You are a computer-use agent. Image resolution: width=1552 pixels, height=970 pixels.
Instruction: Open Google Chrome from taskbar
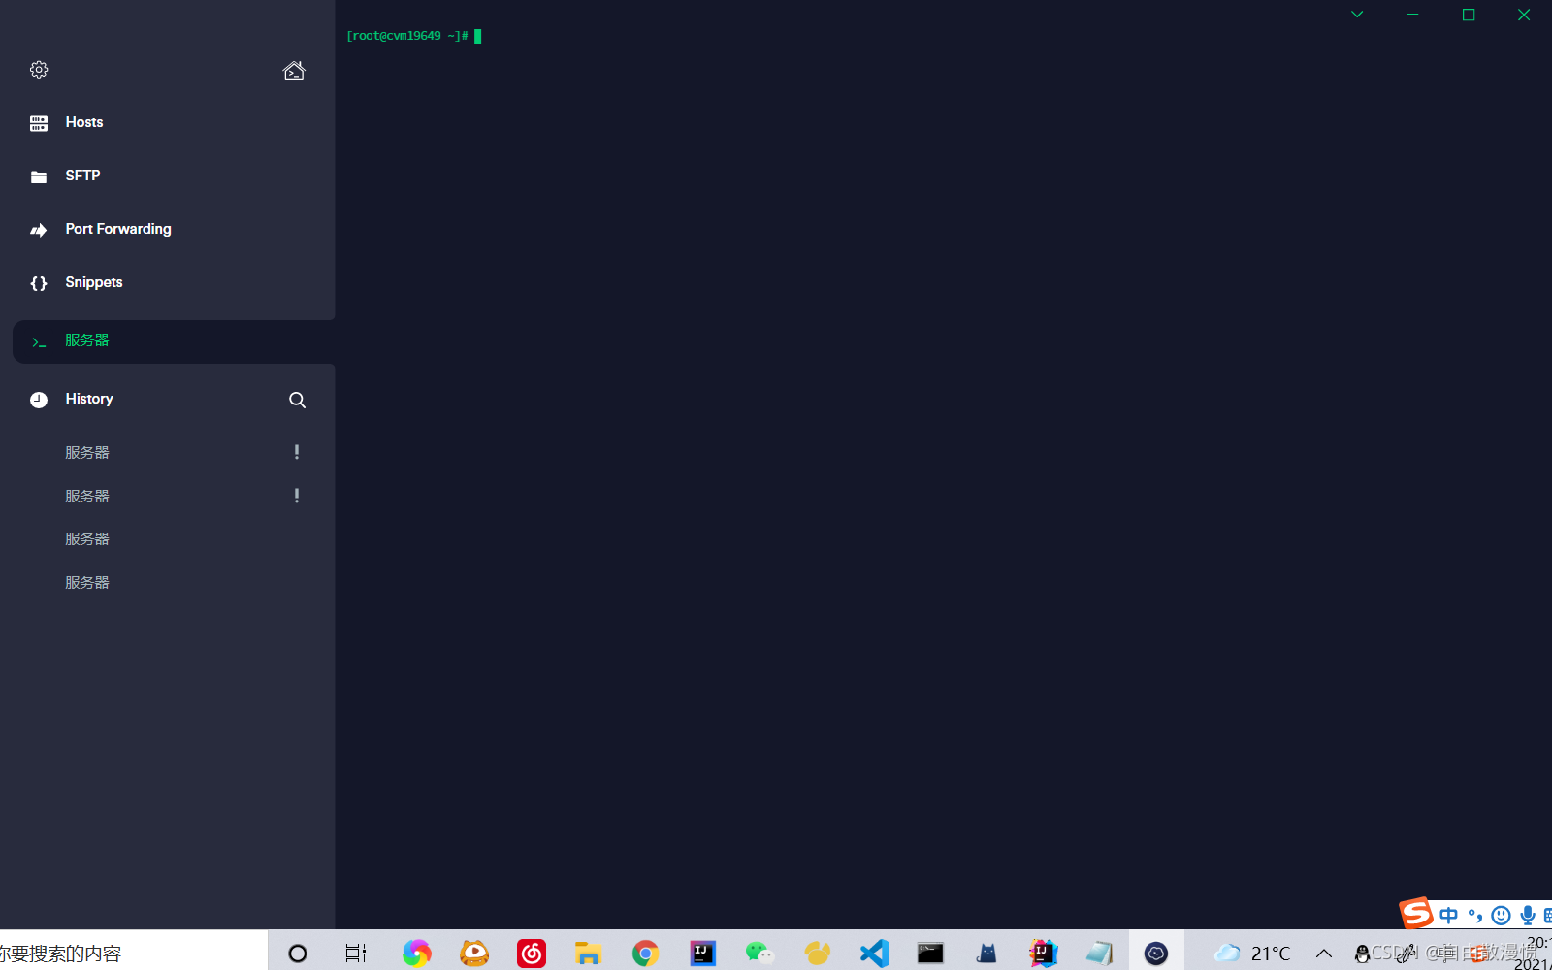click(645, 954)
